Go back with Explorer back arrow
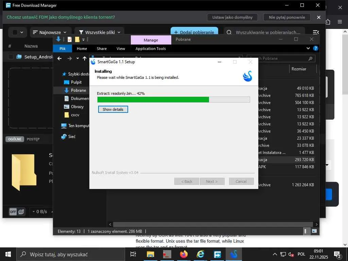The image size is (348, 261). pyautogui.click(x=59, y=58)
